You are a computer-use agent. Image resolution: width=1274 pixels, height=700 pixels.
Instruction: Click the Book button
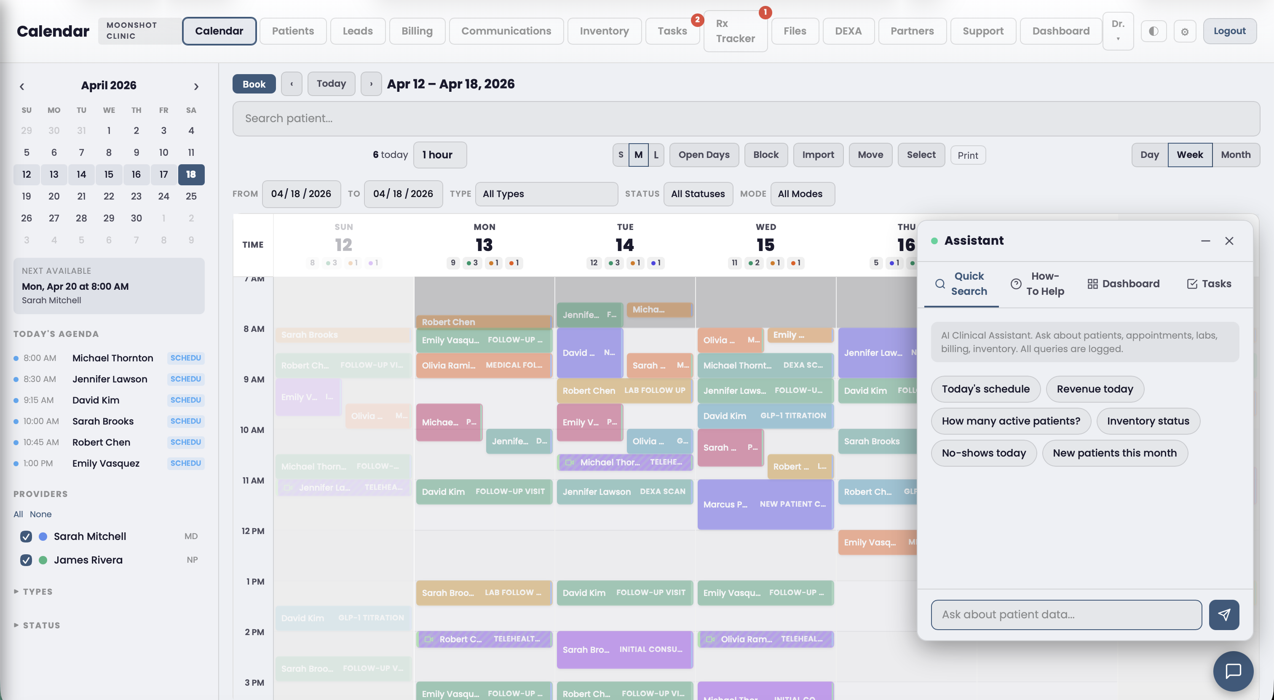tap(254, 83)
